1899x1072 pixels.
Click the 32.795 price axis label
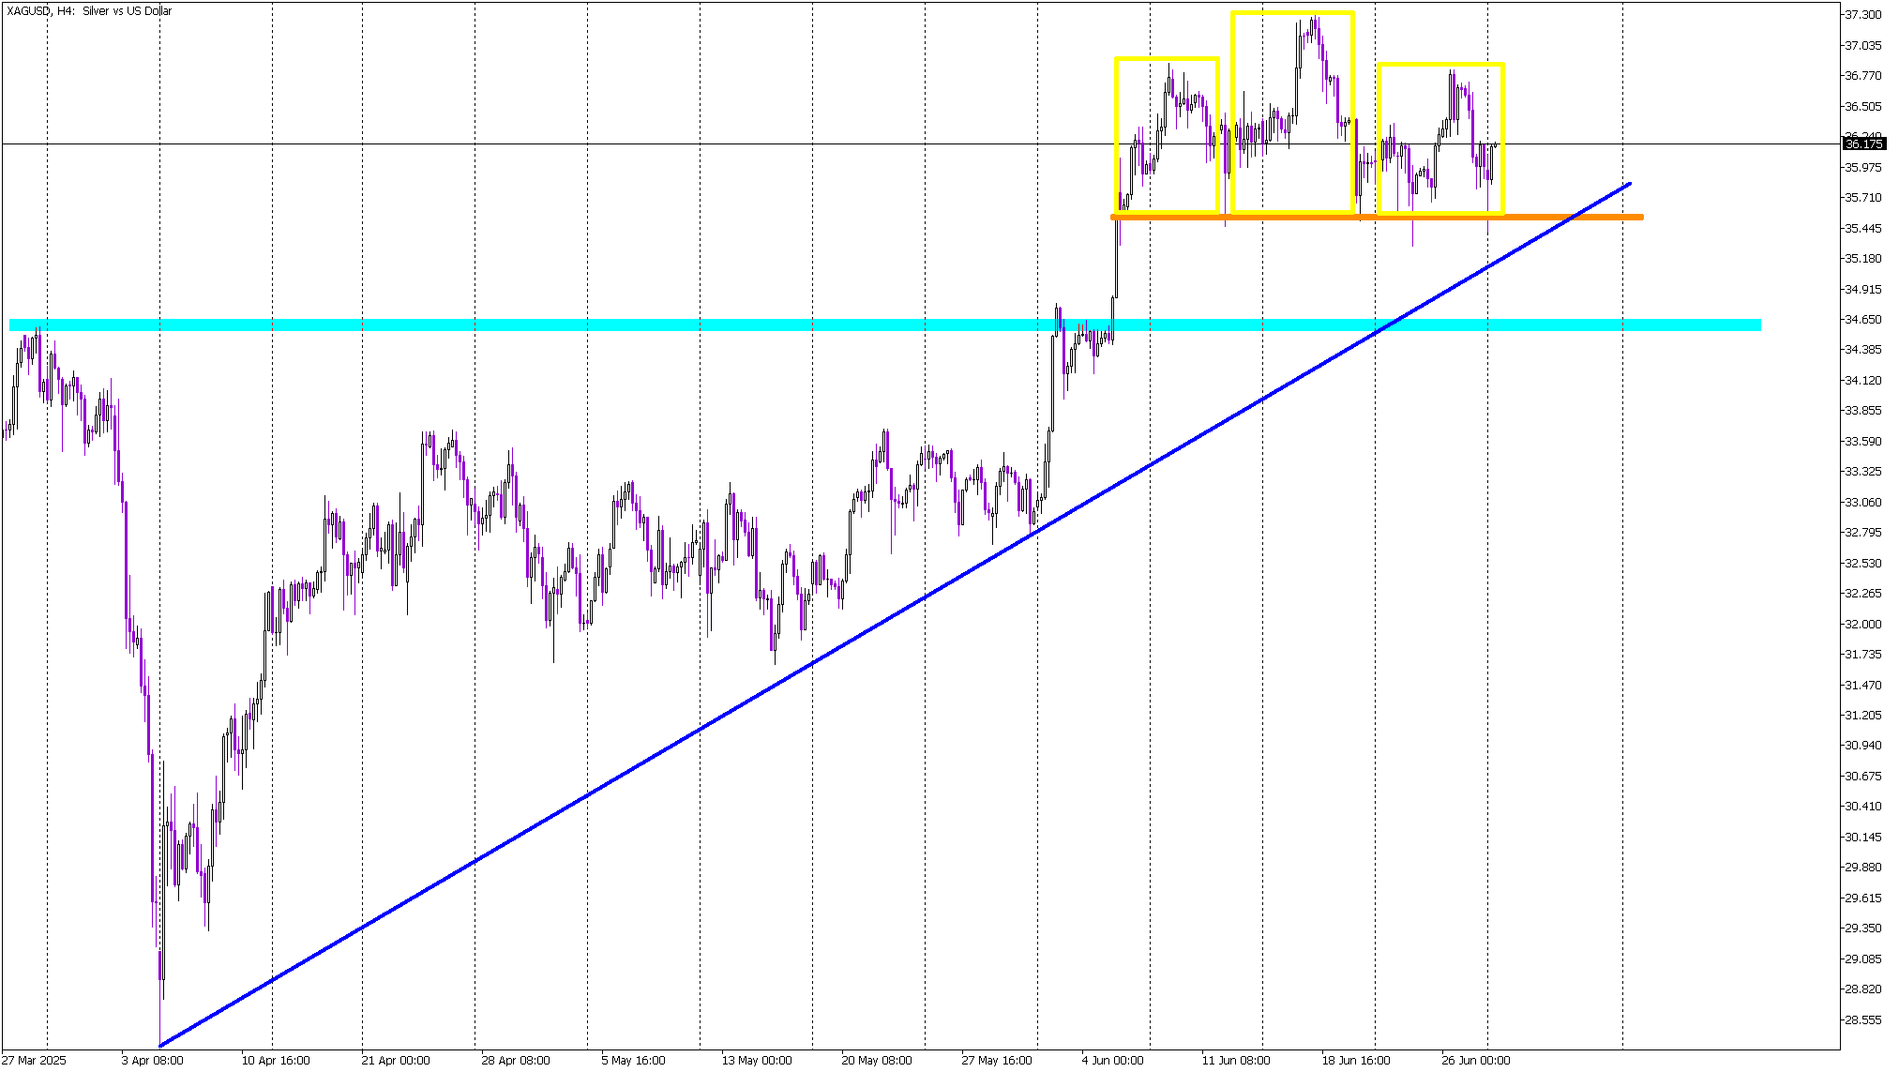[1862, 533]
